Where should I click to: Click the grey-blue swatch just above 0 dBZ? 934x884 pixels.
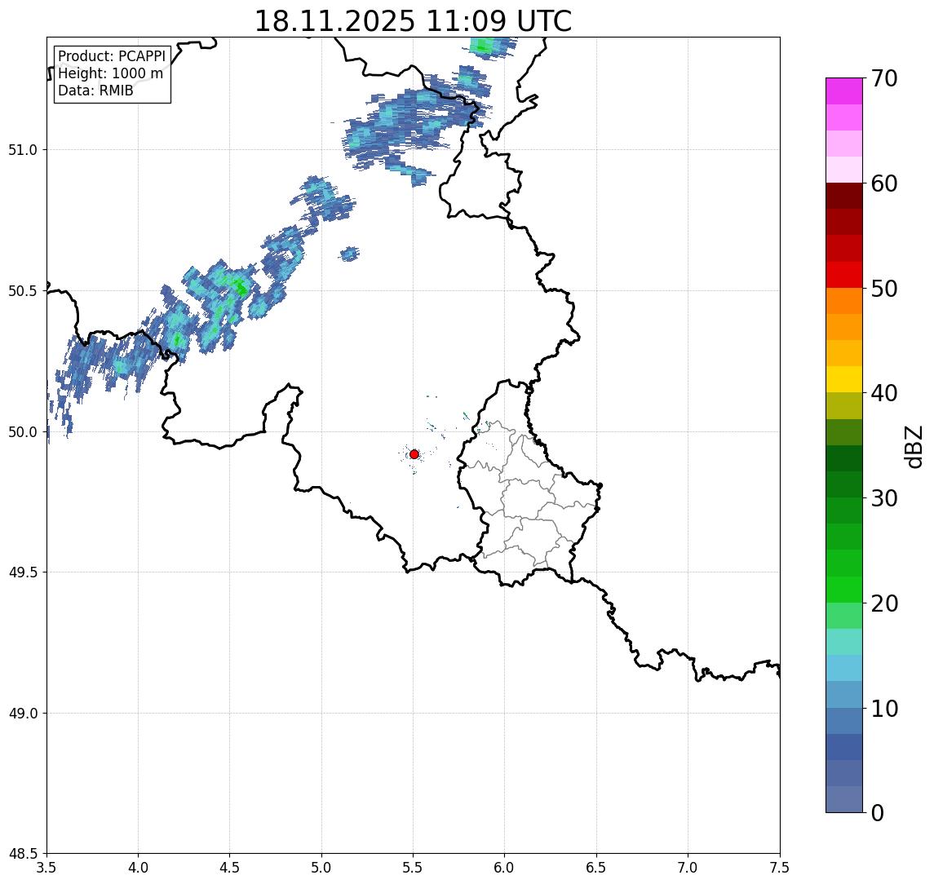coord(844,799)
